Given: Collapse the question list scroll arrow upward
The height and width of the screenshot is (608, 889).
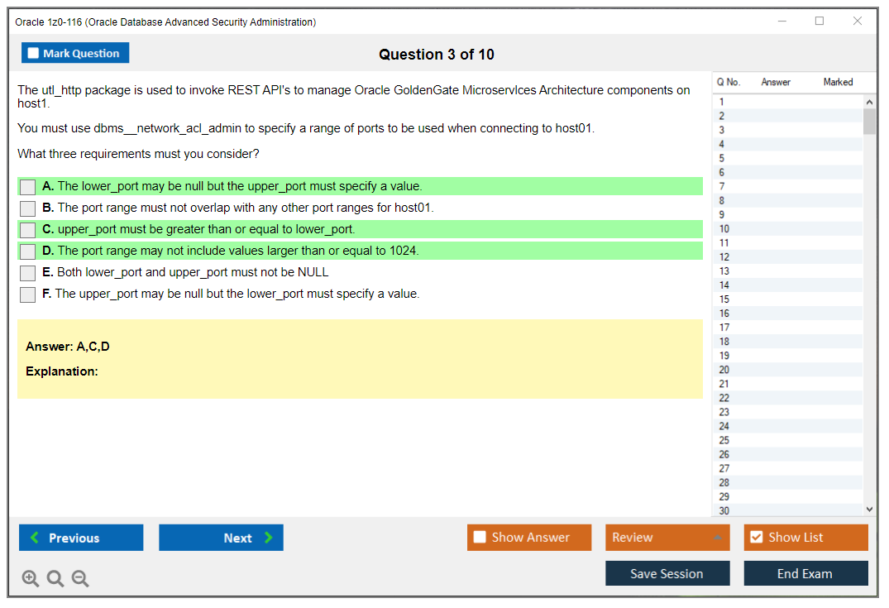Looking at the screenshot, I should point(869,101).
